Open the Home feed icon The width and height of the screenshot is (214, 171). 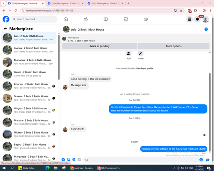[x=65, y=19]
